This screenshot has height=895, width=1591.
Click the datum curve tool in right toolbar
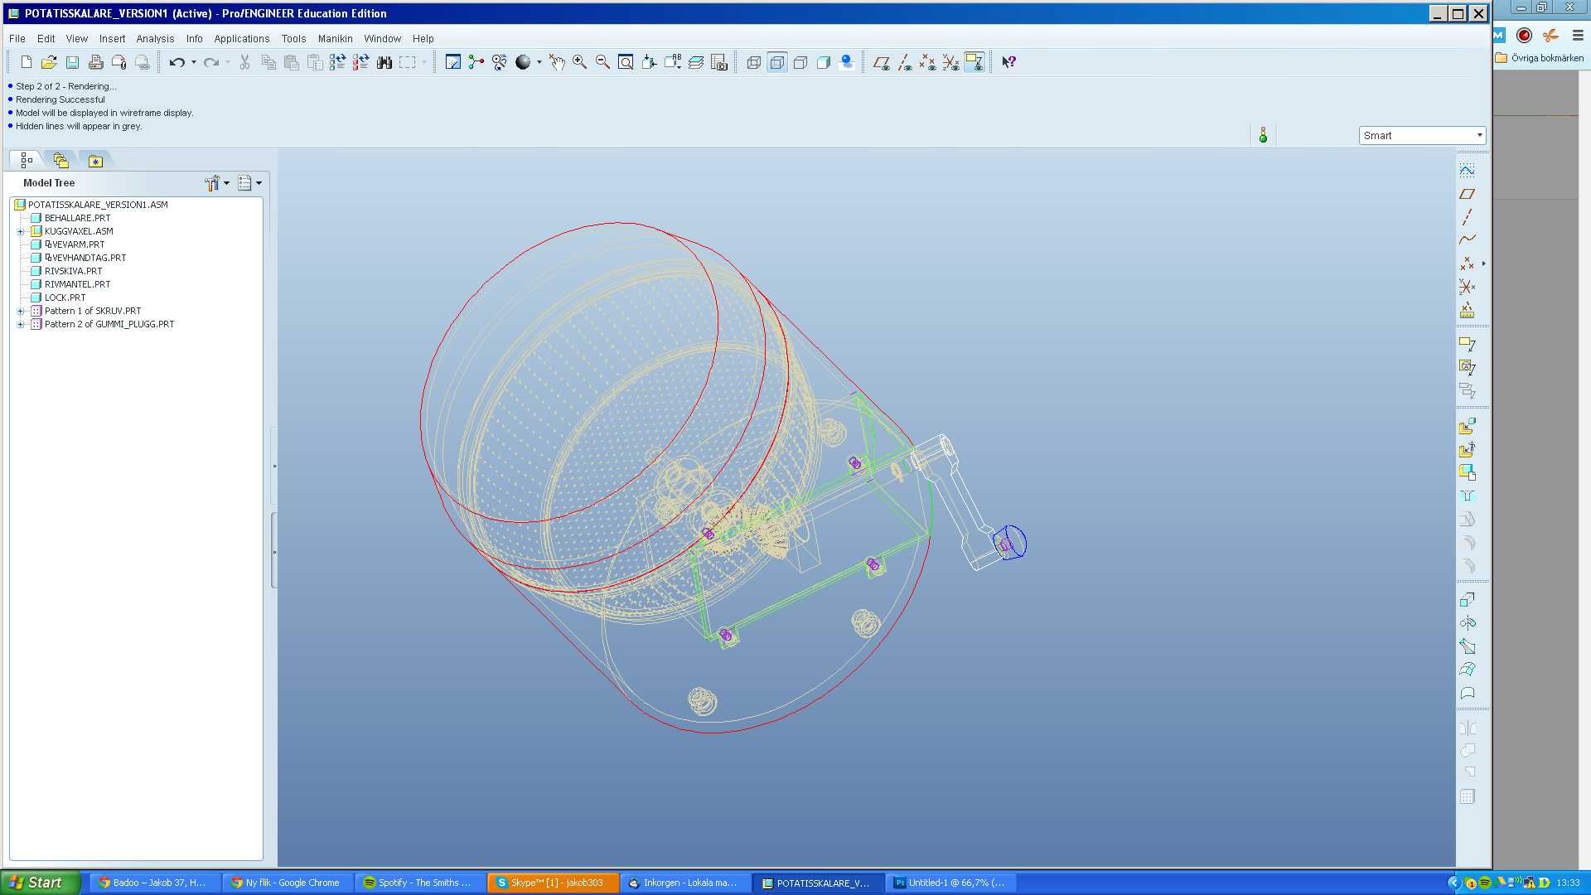[1468, 240]
